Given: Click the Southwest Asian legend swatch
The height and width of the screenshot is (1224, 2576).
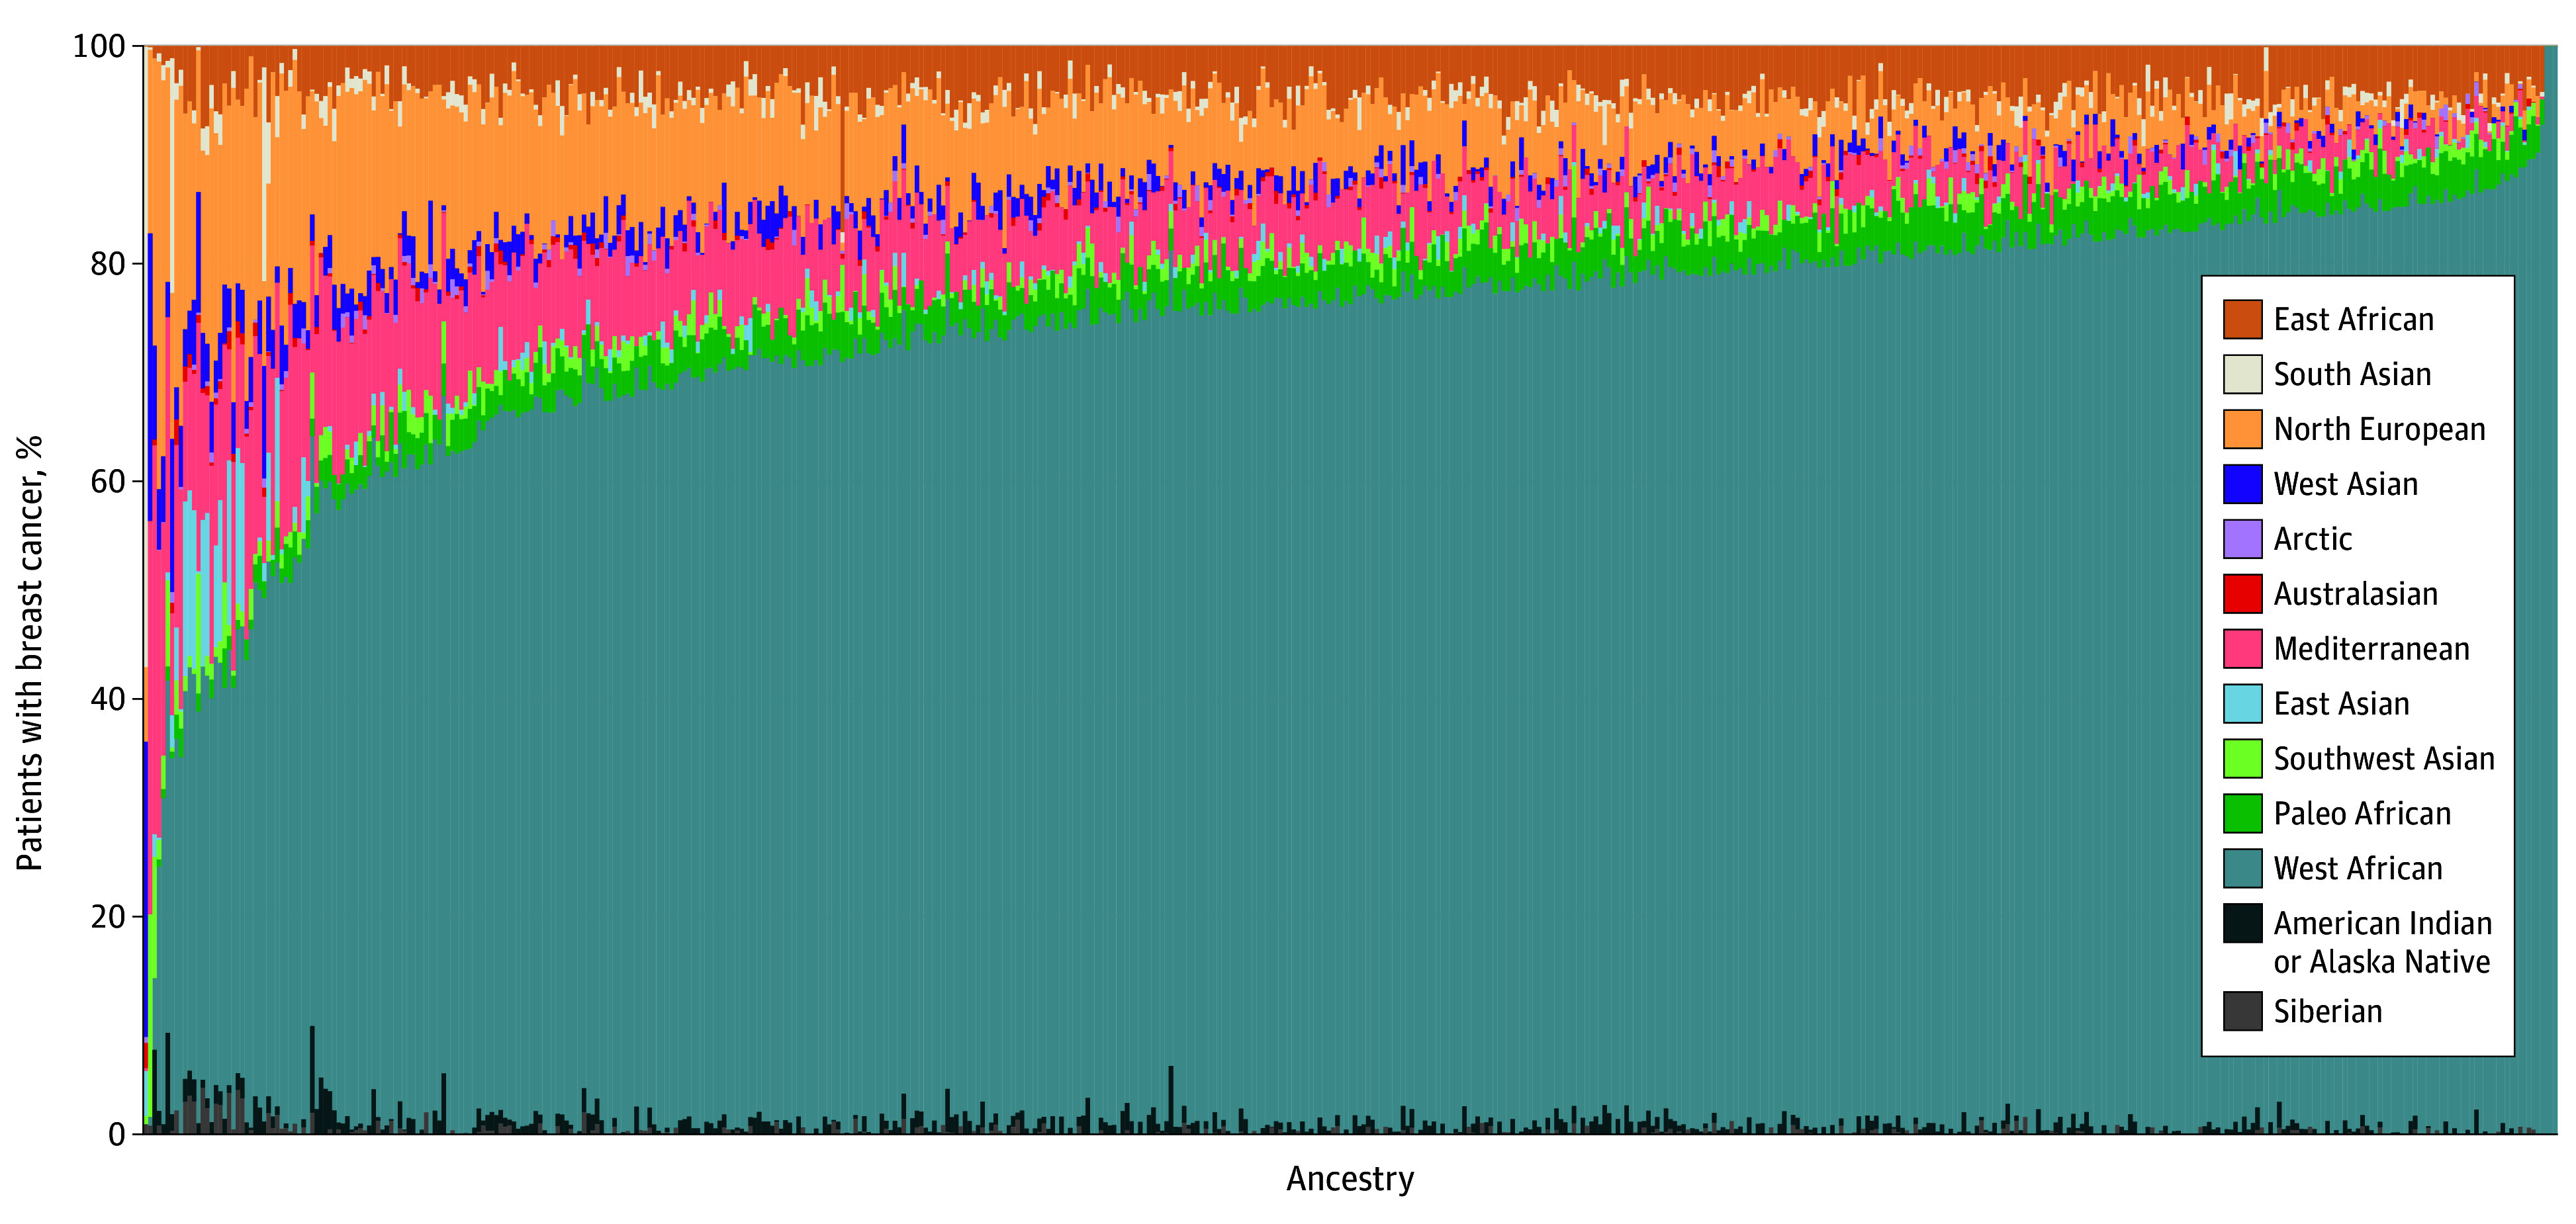Looking at the screenshot, I should [2242, 759].
